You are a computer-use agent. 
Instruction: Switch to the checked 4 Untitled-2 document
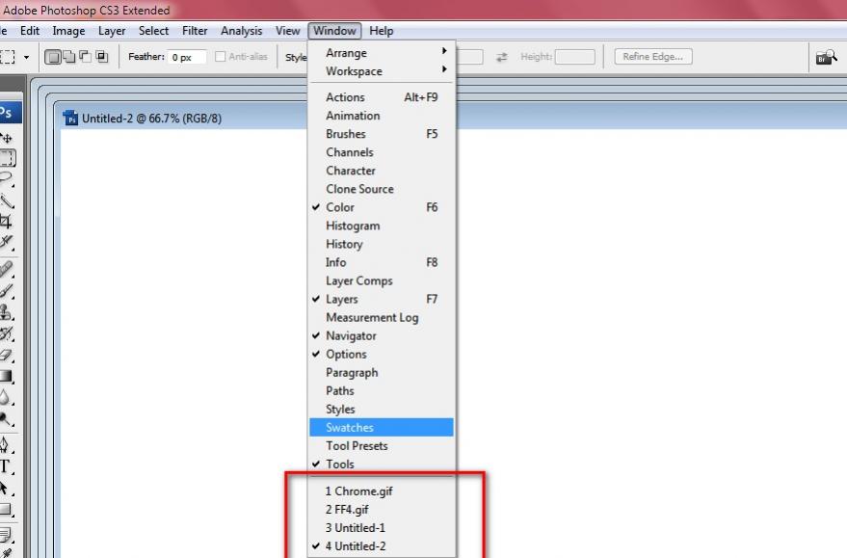(382, 546)
